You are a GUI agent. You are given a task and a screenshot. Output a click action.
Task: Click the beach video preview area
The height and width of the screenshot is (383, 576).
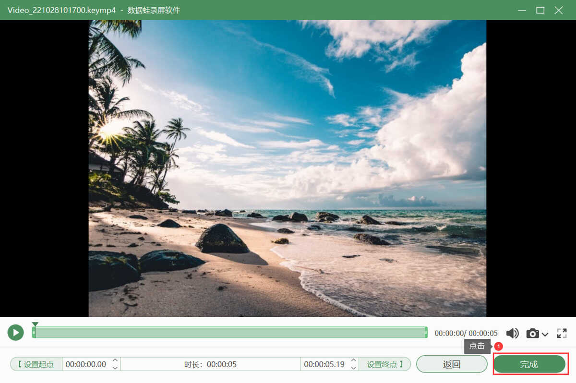pyautogui.click(x=287, y=168)
